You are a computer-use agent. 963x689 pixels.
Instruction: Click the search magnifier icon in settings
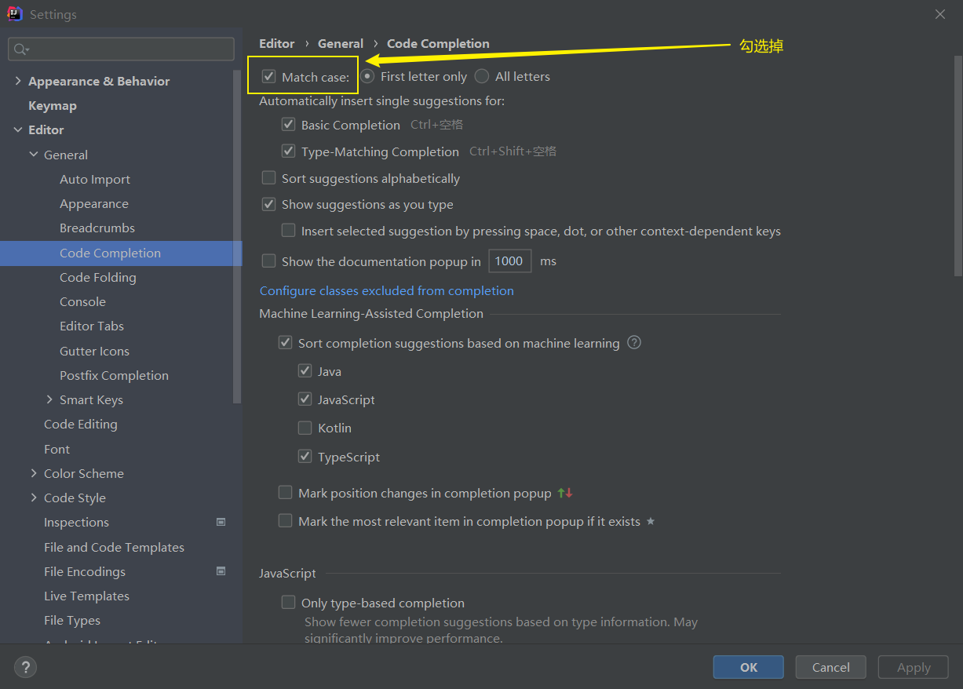point(20,49)
